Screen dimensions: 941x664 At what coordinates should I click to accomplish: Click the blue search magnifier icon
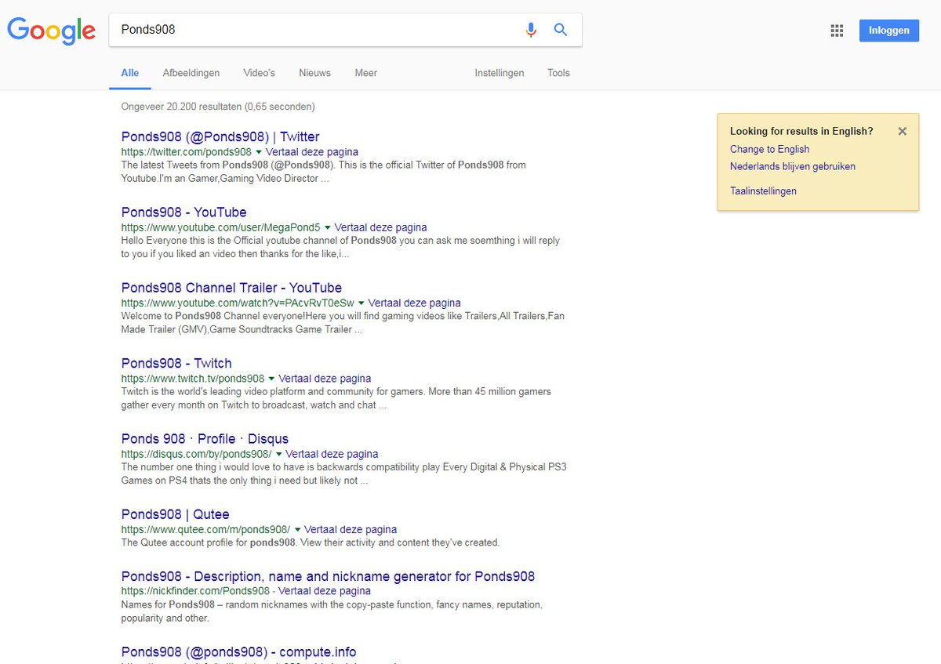(x=561, y=30)
